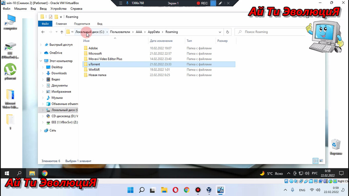Click the weather 5°C Ясно widget
Viewport: 349px width, 196px height.
(x=271, y=173)
